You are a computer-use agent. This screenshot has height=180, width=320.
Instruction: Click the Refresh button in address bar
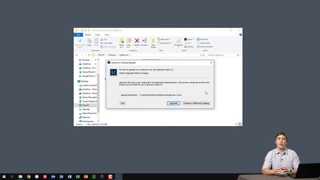point(203,55)
